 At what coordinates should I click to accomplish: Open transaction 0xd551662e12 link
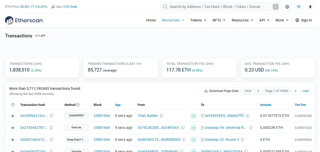coord(33,140)
